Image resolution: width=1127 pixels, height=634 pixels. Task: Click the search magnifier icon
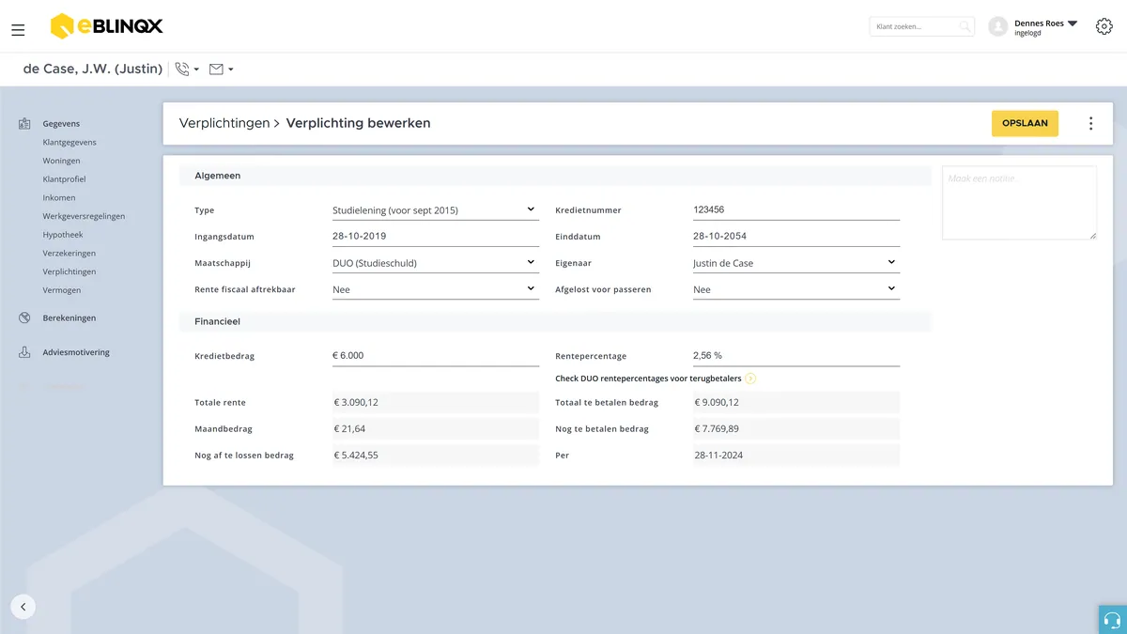965,27
